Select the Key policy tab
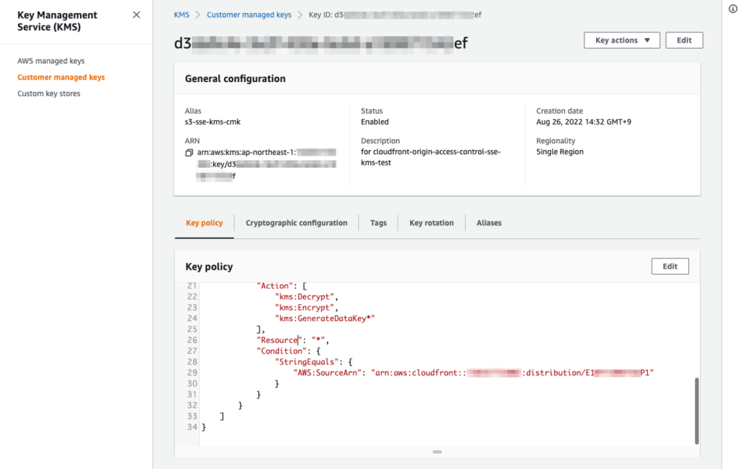Viewport: 744px width, 469px height. pos(204,223)
